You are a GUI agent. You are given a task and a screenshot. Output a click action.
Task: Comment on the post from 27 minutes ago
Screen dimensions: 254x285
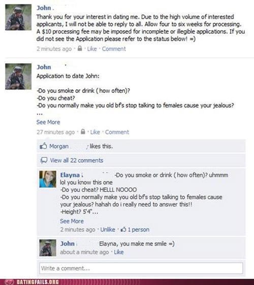pos(117,132)
